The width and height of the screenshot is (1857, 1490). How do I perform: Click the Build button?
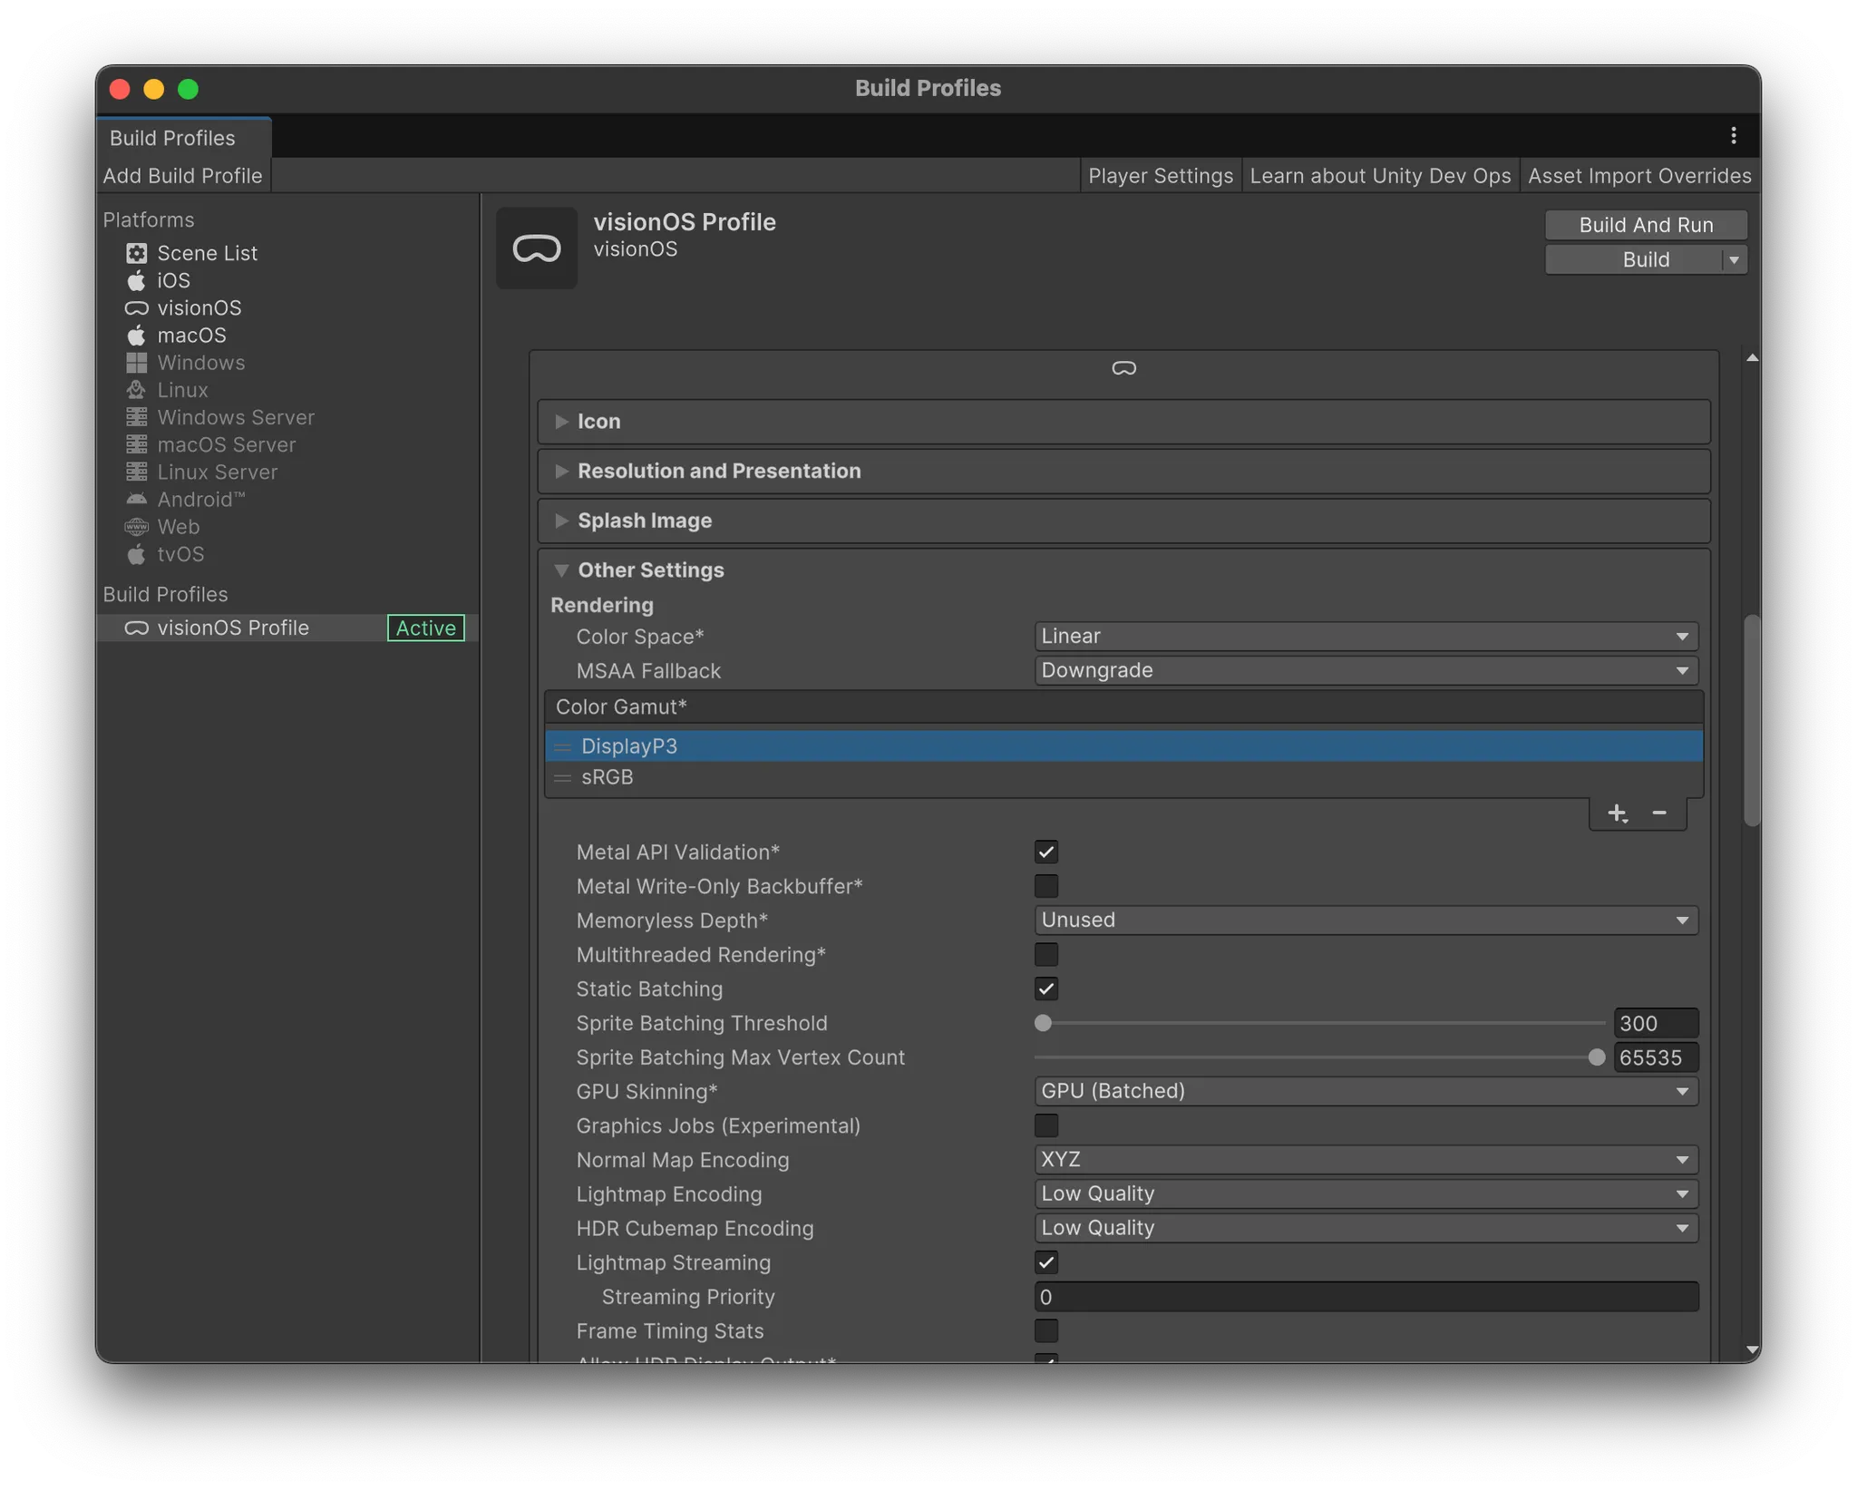[1634, 260]
